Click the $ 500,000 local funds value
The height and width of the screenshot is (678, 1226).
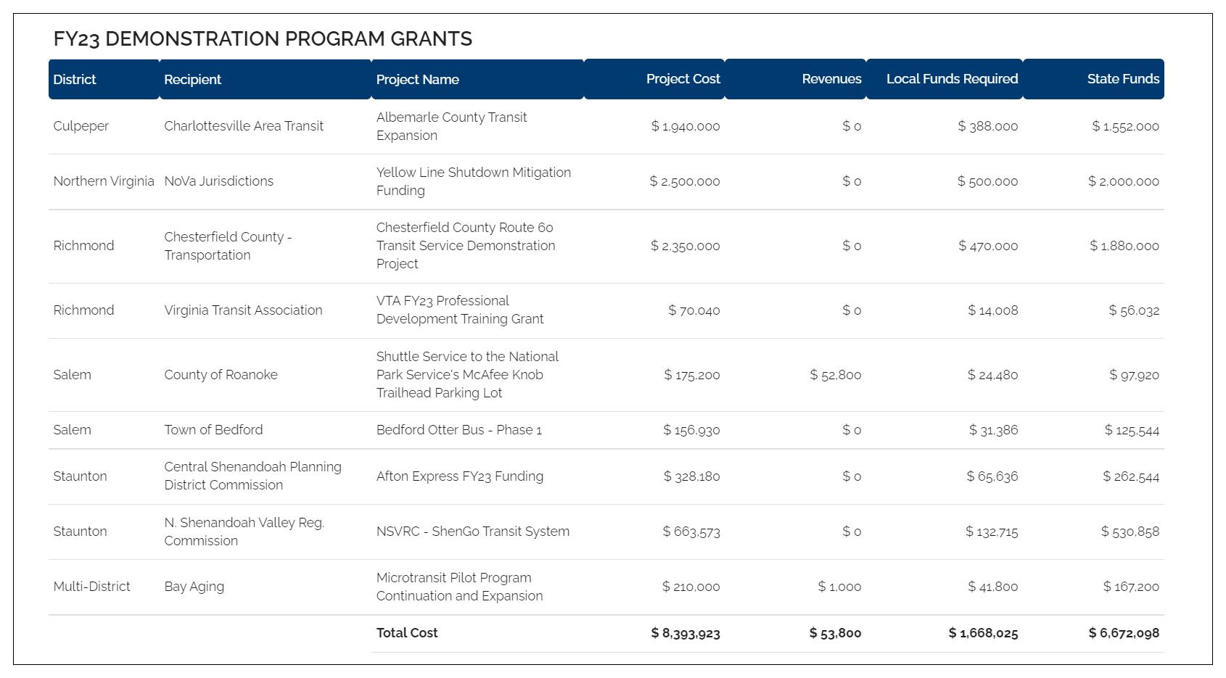(987, 181)
